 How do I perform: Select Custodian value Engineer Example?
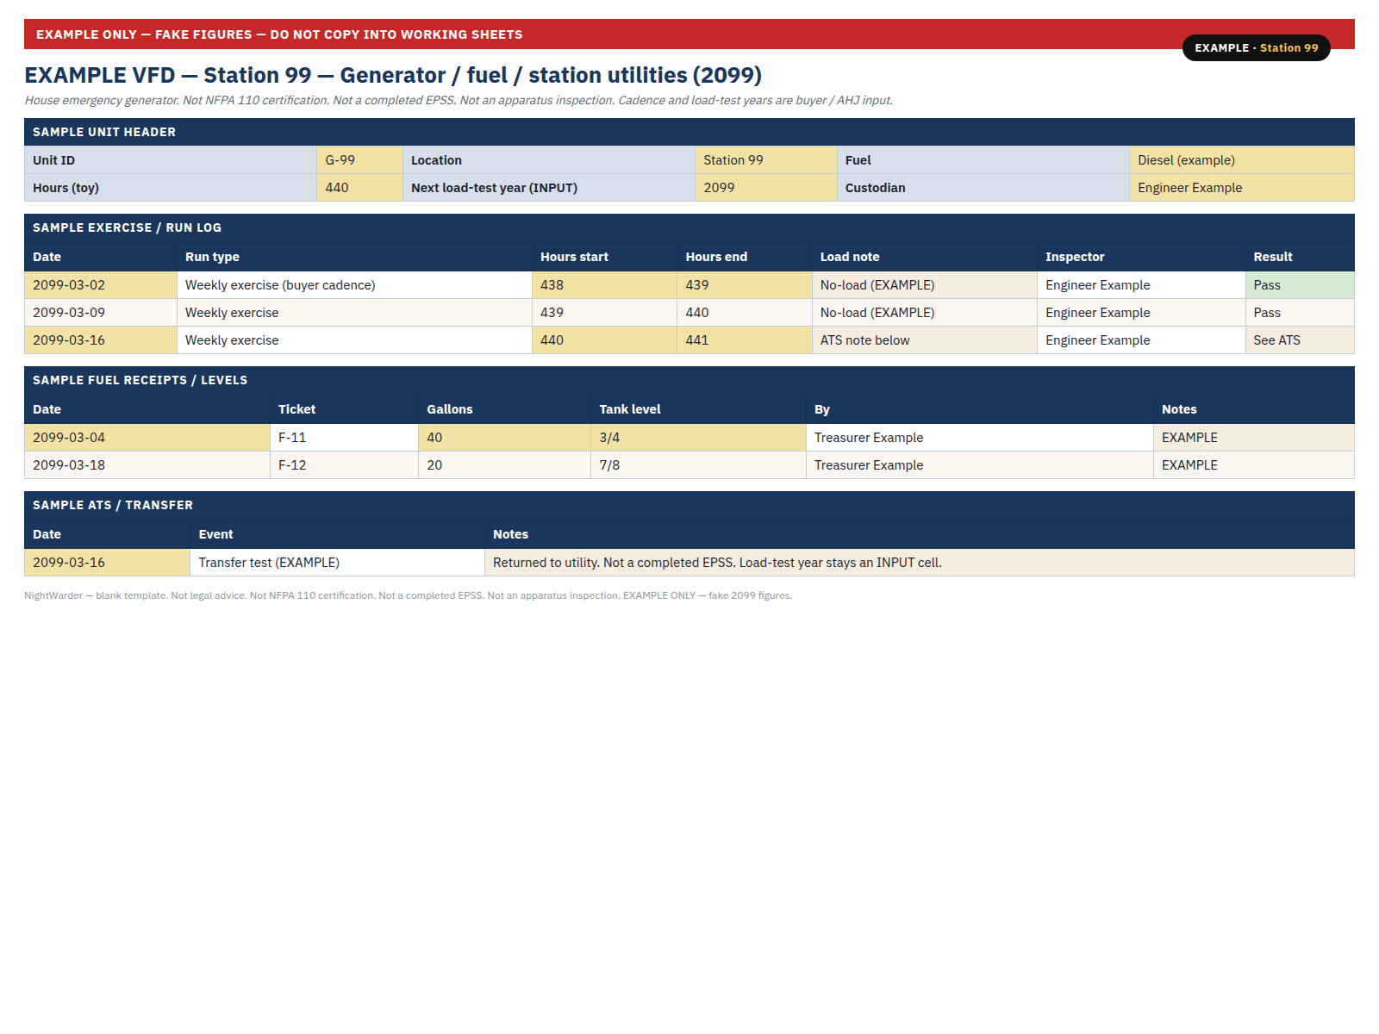(x=1242, y=188)
